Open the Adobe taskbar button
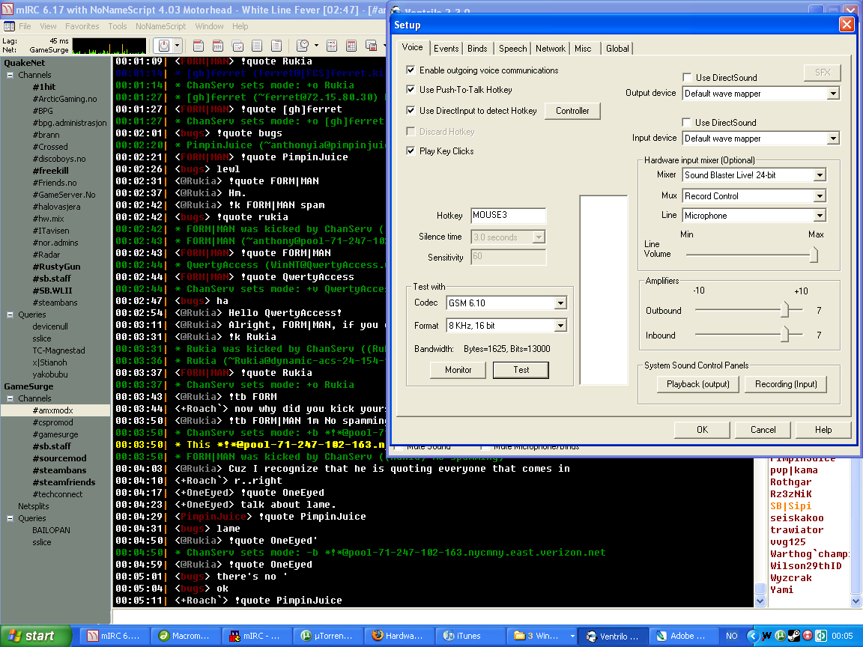 [x=682, y=636]
